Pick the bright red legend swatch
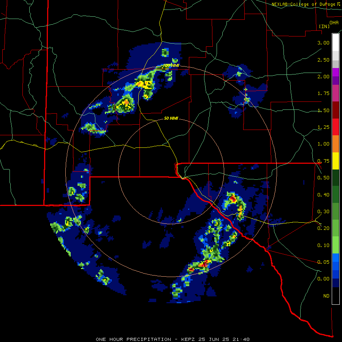Screen dimensions: 342x342 coord(336,127)
